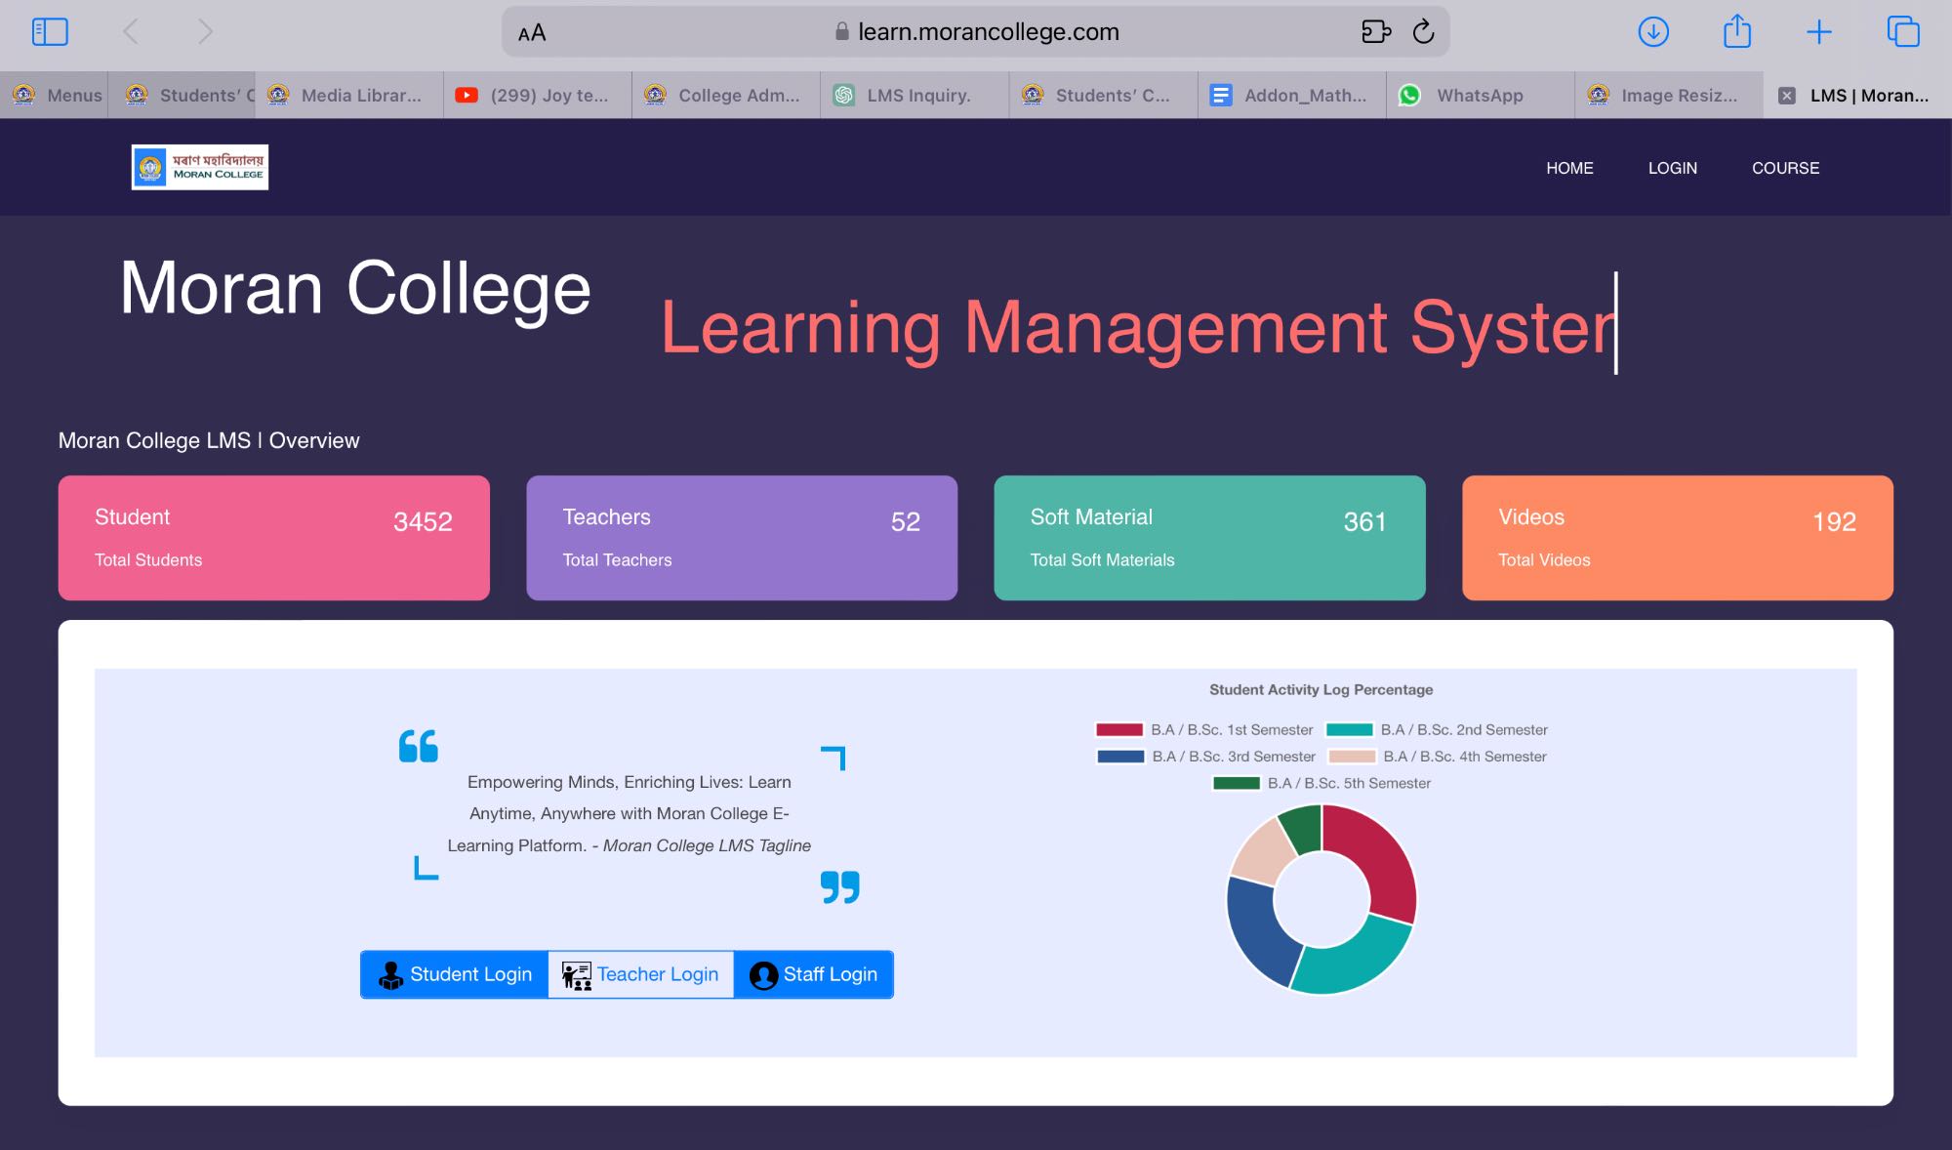Open the Teachers total card
Viewport: 1952px width, 1150px height.
tap(742, 538)
